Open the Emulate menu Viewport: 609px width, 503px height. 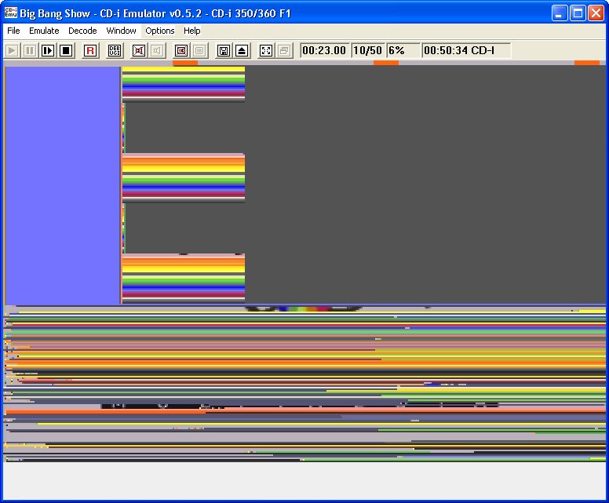pos(44,31)
